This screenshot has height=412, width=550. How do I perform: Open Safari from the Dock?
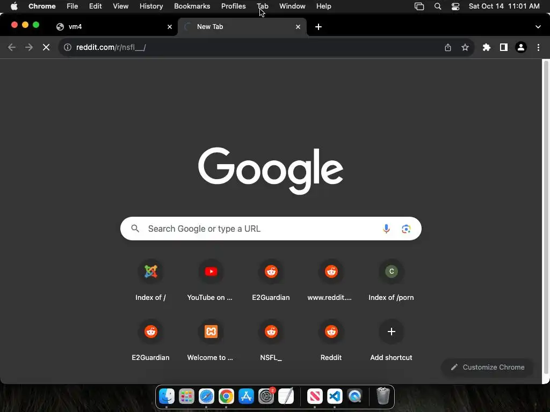click(x=206, y=396)
